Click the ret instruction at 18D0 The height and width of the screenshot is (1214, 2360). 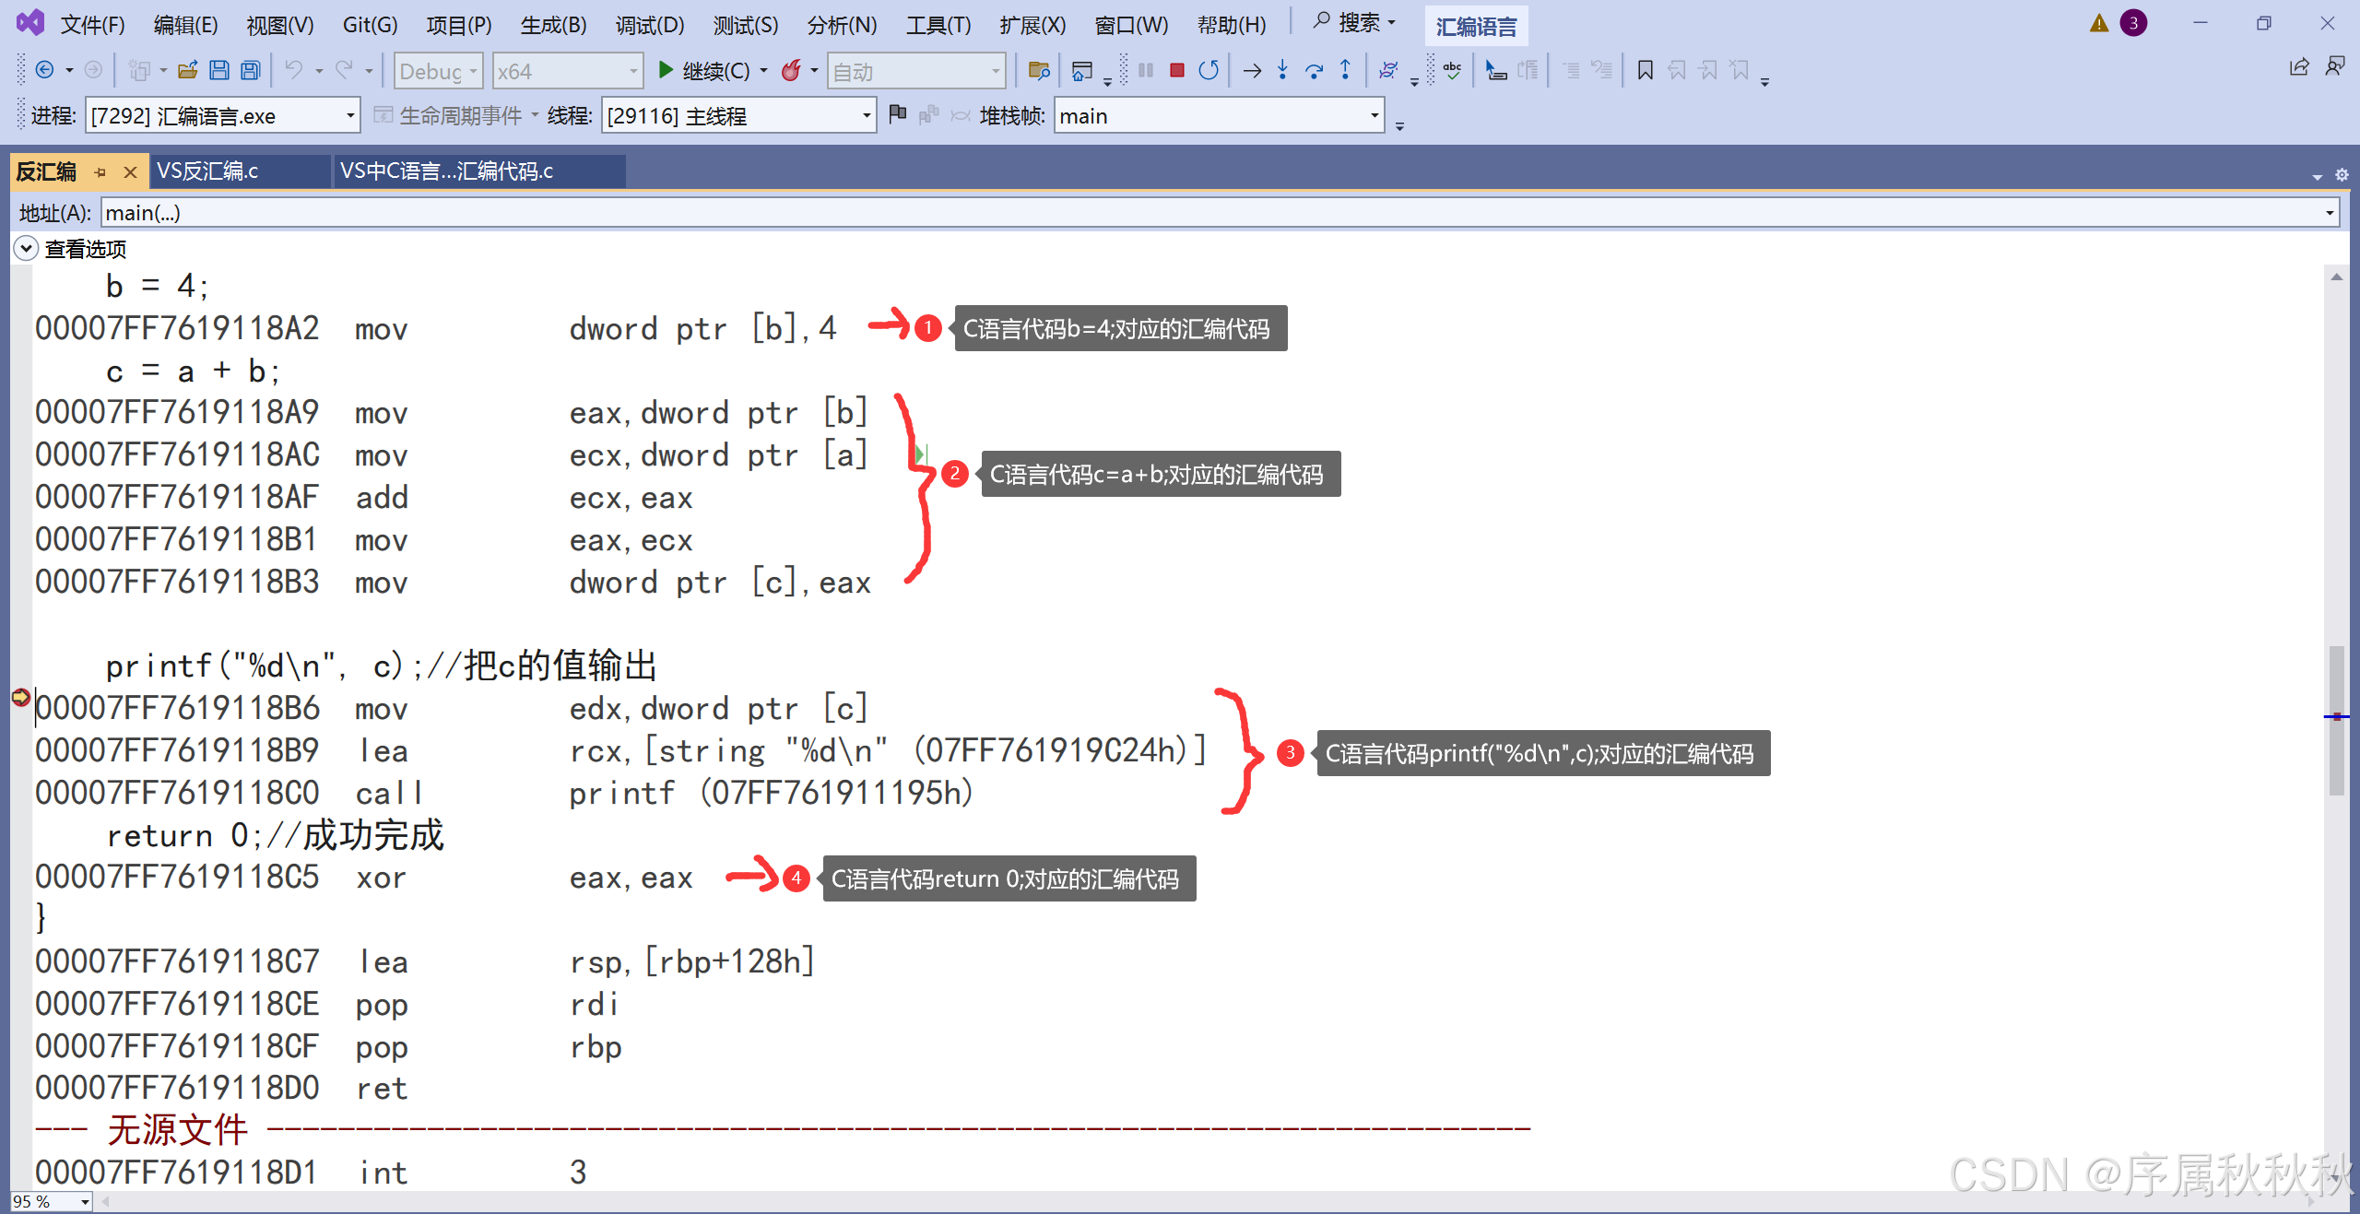(x=221, y=1089)
